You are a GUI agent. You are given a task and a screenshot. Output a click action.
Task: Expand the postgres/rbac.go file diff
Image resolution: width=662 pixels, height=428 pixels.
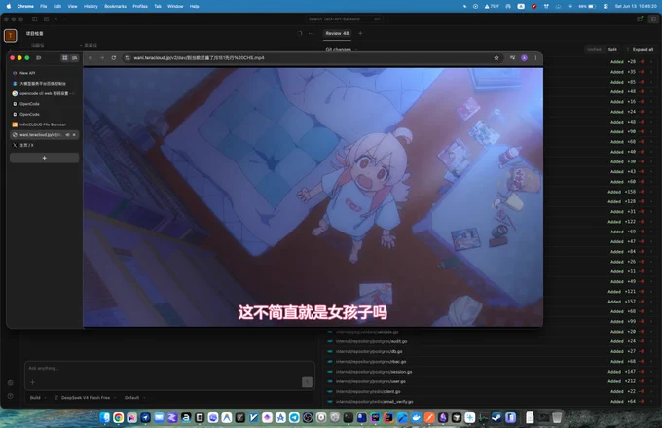(490, 362)
